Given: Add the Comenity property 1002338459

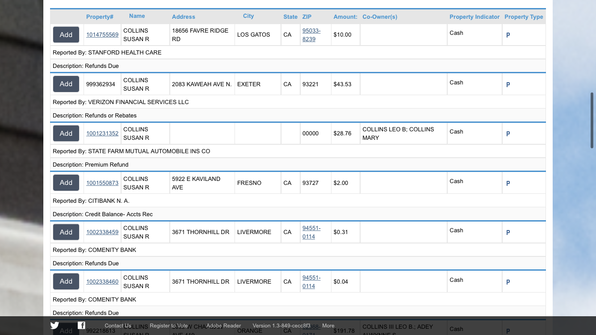Looking at the screenshot, I should click(x=66, y=232).
